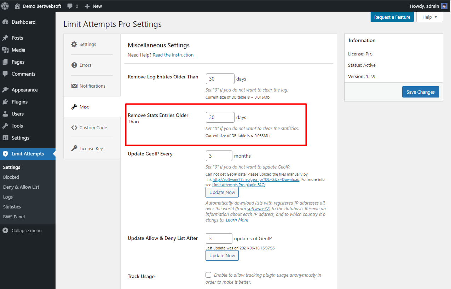Switch to the Errors tab
Viewport: 451px width, 289px height.
click(92, 65)
